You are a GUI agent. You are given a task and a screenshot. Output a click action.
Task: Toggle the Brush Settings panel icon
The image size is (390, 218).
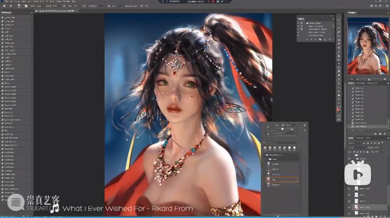[26, 6]
